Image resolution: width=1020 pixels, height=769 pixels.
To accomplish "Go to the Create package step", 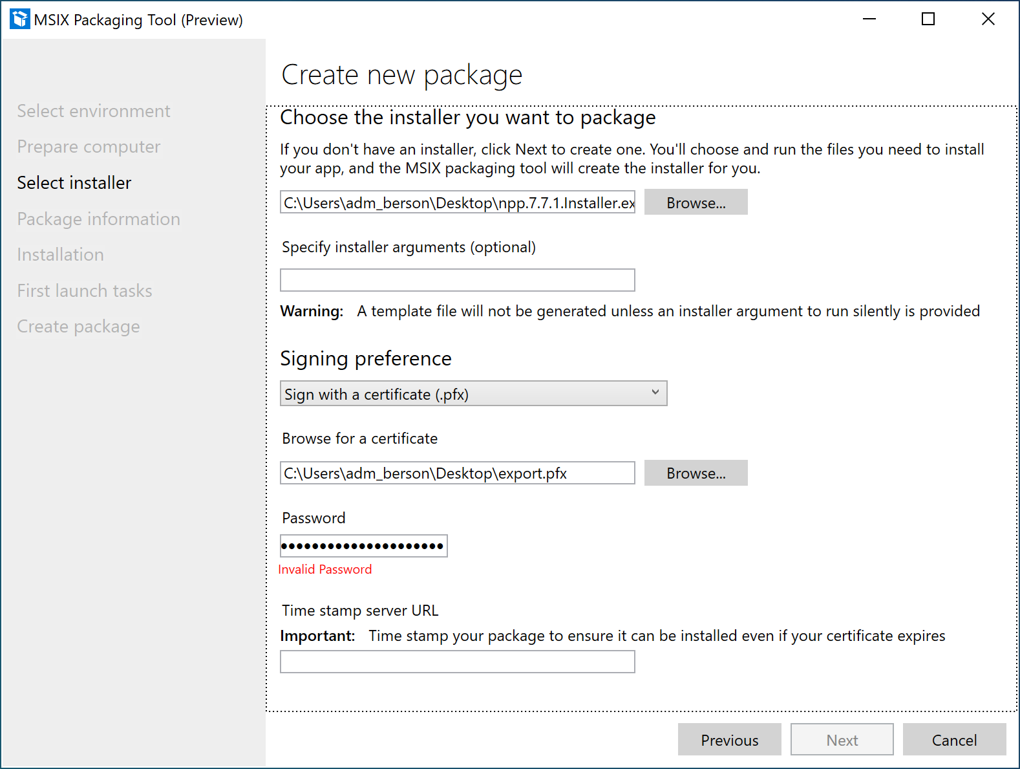I will (x=78, y=326).
